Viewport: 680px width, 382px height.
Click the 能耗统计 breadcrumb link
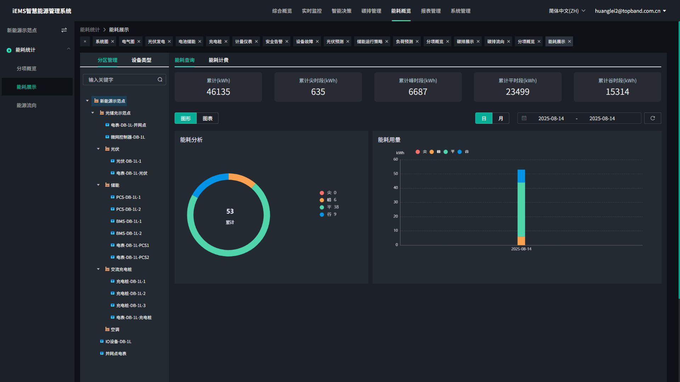coord(90,30)
